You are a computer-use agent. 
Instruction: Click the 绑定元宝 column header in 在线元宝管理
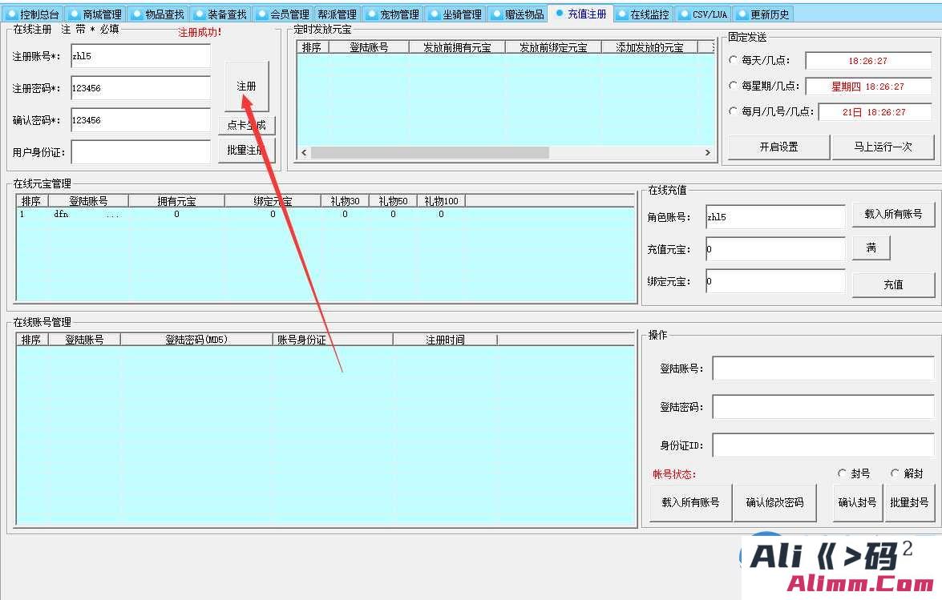(x=273, y=201)
